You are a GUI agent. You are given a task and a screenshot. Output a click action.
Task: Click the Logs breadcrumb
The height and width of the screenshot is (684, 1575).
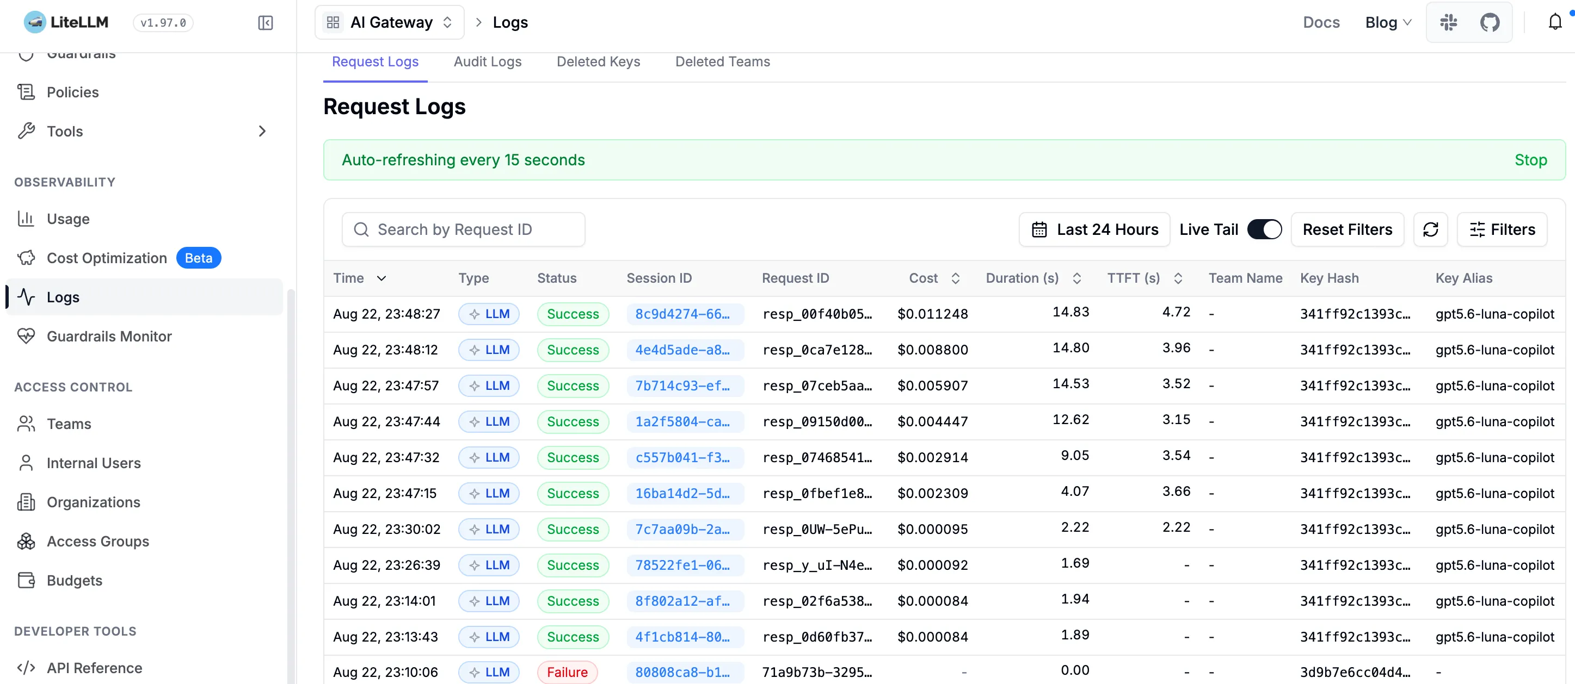tap(510, 23)
